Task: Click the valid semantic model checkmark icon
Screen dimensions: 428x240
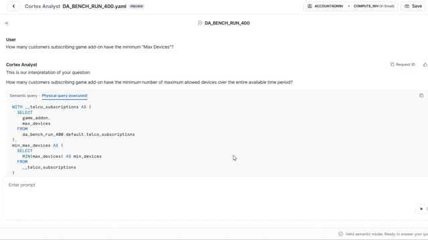Action: (x=340, y=234)
